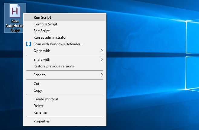Choose Scan with Windows Defender
Screen dimensions: 199x130
(x=58, y=44)
